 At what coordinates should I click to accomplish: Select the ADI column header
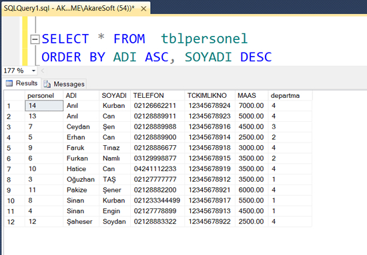tap(81, 95)
